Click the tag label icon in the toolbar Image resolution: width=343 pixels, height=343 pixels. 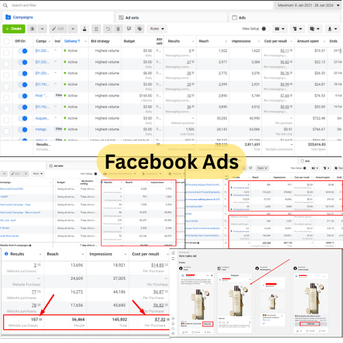[x=140, y=29]
